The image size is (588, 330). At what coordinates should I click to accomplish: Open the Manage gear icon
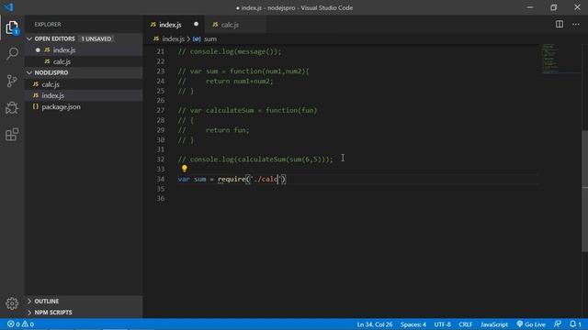pos(12,303)
